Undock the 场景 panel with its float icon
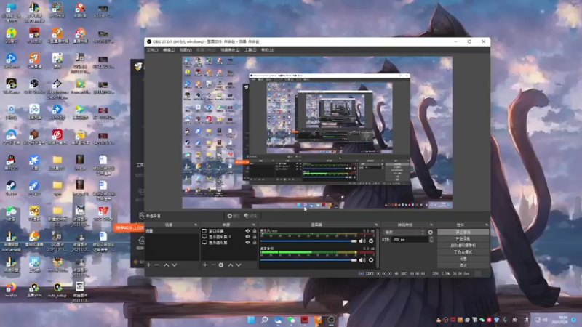Screen dimensions: 582x327 (x=196, y=225)
